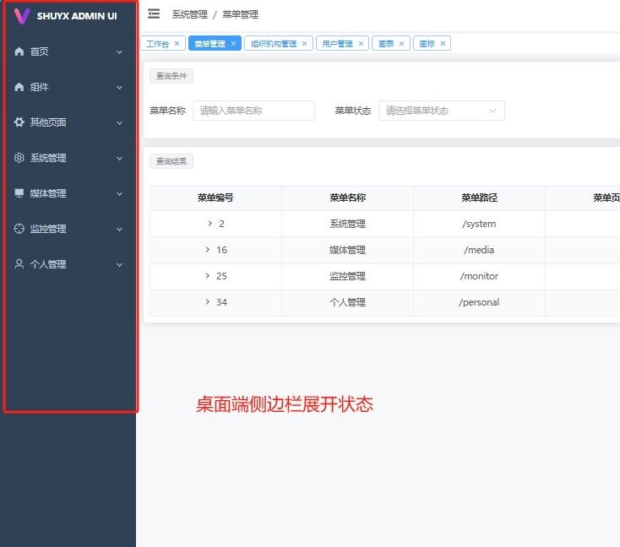Focus the 菜单名称 input field
This screenshot has width=620, height=547.
253,111
